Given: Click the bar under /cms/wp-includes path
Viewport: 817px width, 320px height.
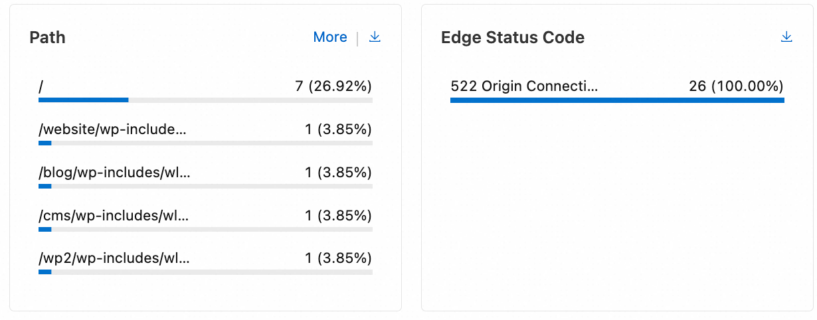Looking at the screenshot, I should pyautogui.click(x=205, y=230).
